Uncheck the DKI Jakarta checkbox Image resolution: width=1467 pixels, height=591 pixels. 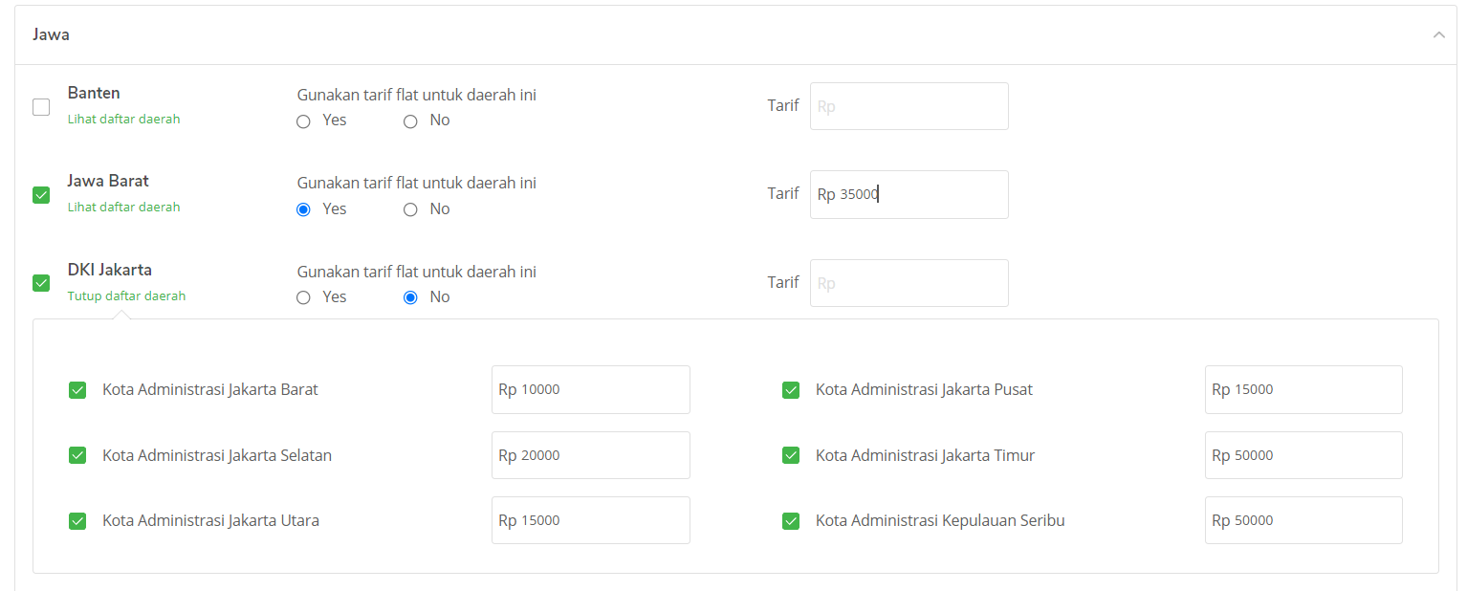pyautogui.click(x=41, y=283)
